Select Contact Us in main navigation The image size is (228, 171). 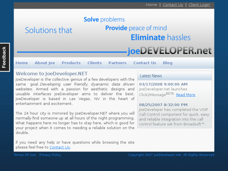tap(145, 63)
